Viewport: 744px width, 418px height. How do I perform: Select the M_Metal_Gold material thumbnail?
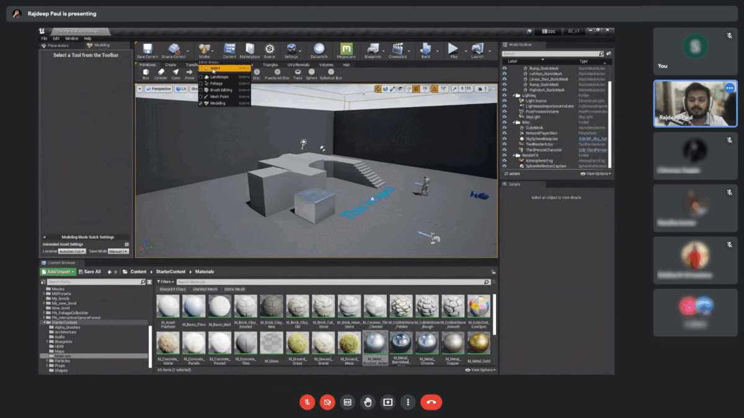478,344
